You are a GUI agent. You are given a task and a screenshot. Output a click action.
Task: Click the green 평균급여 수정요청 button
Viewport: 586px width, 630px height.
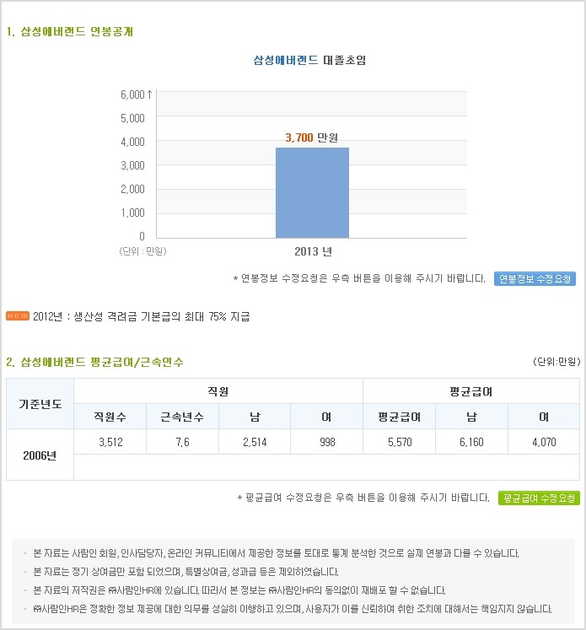click(x=539, y=498)
